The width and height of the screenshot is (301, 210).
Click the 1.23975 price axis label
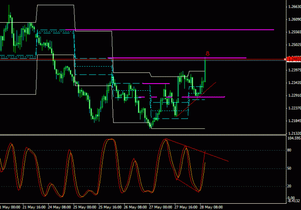[x=294, y=70]
